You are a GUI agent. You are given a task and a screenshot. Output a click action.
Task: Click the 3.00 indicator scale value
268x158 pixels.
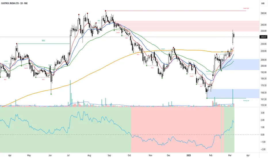(263, 113)
